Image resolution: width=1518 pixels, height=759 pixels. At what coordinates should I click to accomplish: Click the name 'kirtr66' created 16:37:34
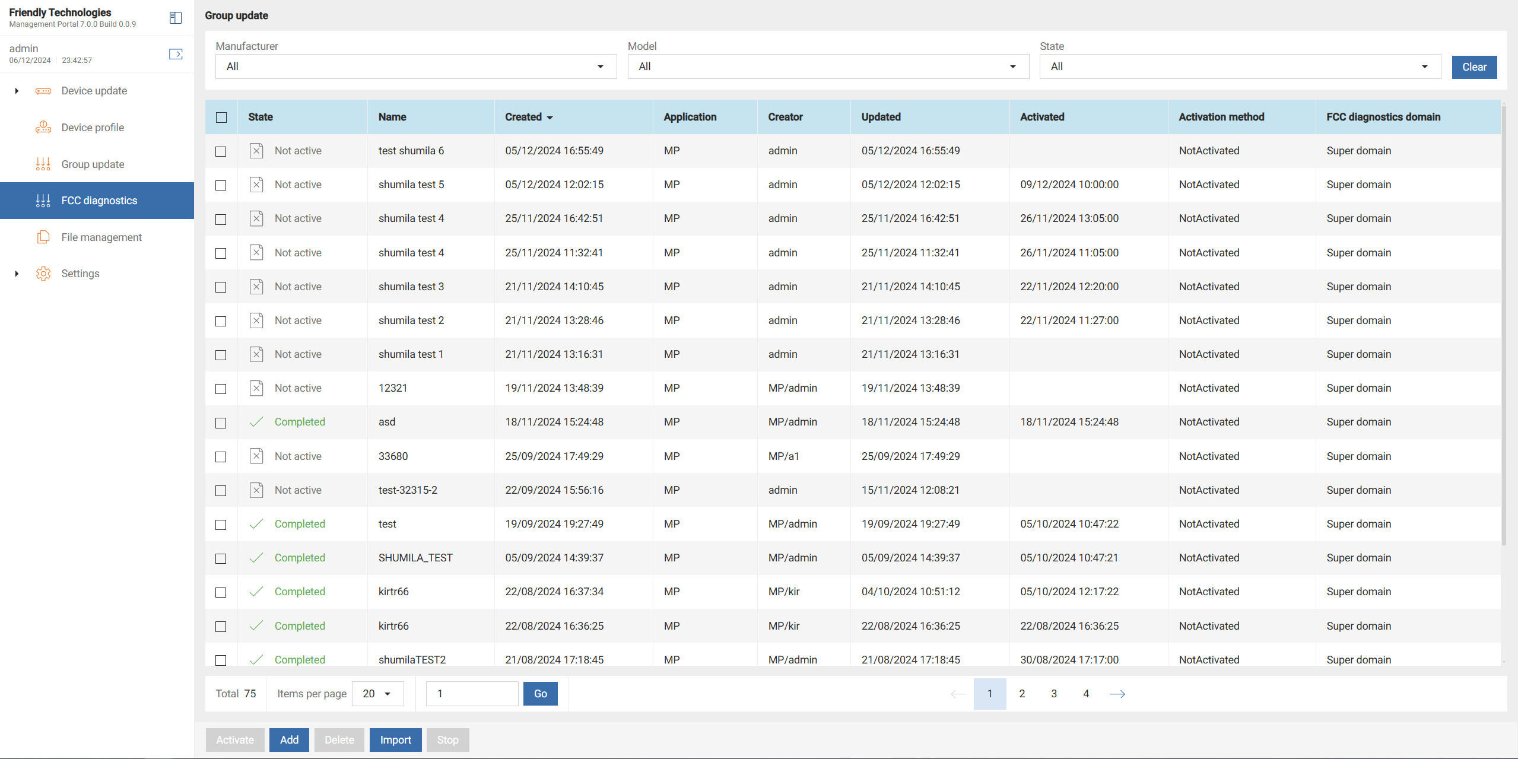coord(393,592)
